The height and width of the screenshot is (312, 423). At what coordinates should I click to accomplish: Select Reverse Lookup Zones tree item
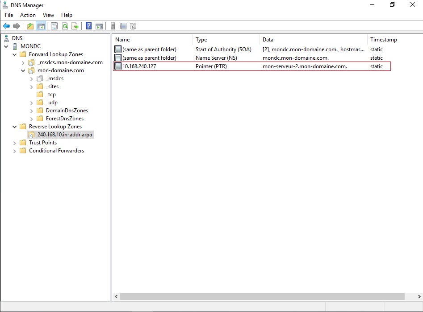pyautogui.click(x=55, y=127)
